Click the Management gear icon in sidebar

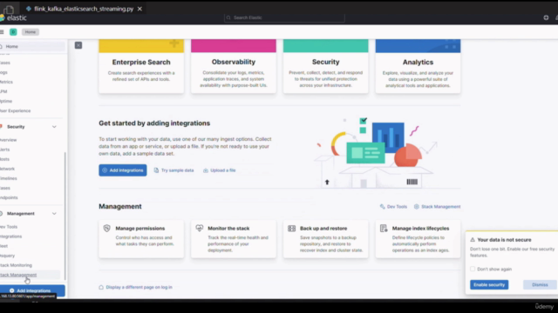tap(1, 214)
